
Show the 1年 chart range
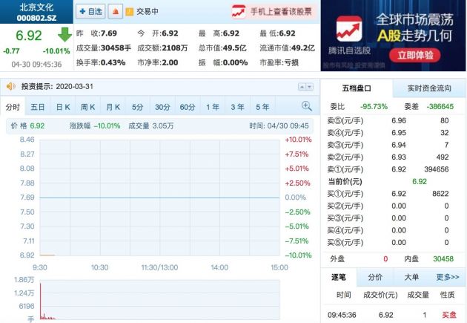[212, 107]
